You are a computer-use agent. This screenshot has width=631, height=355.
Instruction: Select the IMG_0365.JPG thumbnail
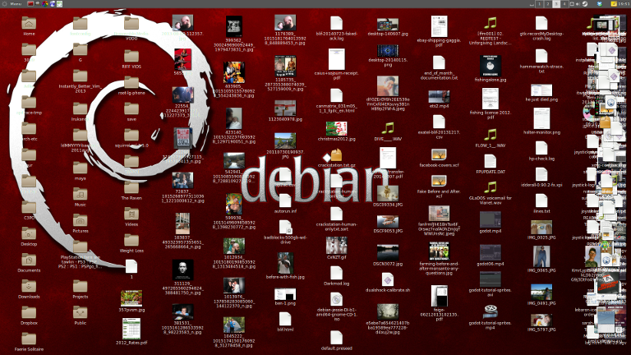[x=541, y=256]
